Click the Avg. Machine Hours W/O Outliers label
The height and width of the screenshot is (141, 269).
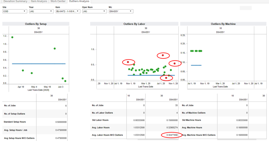[x=199, y=135]
